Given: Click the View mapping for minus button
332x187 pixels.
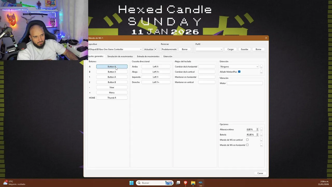Looking at the screenshot, I should point(112,87).
